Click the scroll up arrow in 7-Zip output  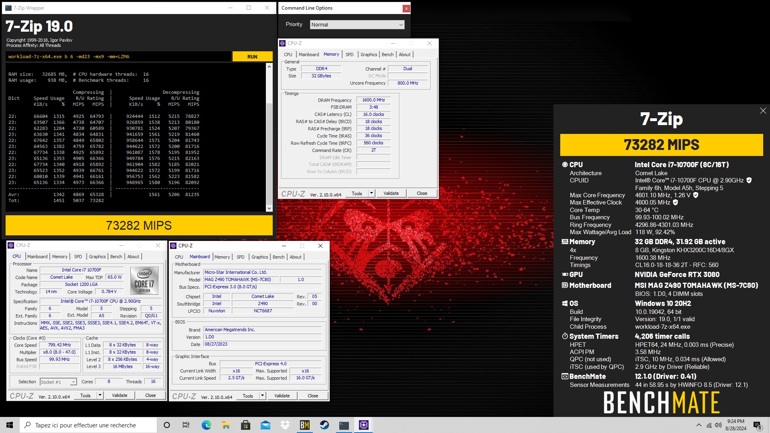[x=269, y=67]
